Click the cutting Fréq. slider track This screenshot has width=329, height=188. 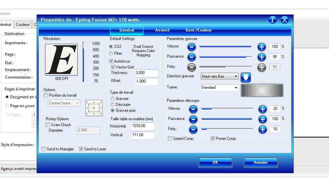pos(227,129)
